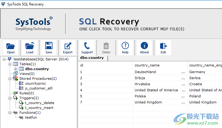
Task: Click the dbo.country table icon
Action: pos(21,69)
